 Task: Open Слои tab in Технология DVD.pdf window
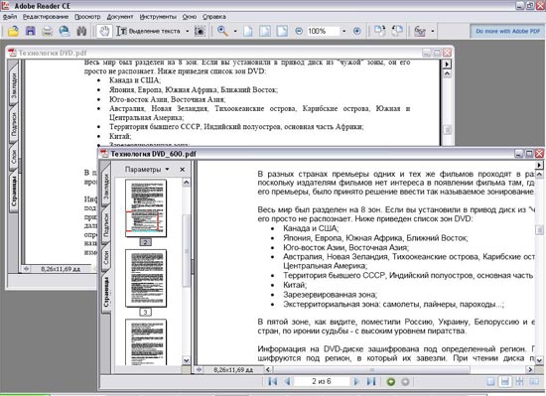click(13, 156)
